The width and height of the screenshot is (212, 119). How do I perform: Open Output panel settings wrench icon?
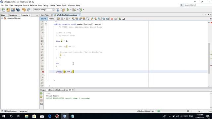[x=41, y=104]
